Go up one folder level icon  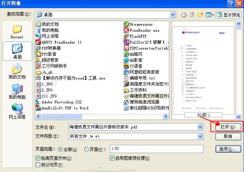tap(192, 15)
